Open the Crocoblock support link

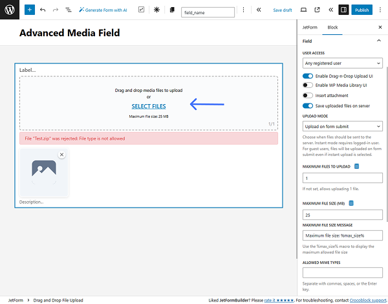pyautogui.click(x=368, y=300)
